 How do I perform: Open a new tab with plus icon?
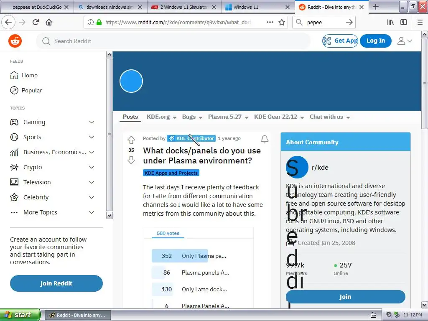pos(376,7)
